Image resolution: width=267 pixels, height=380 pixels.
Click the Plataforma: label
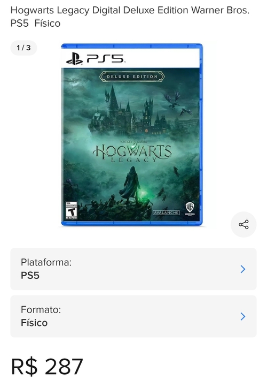(46, 262)
